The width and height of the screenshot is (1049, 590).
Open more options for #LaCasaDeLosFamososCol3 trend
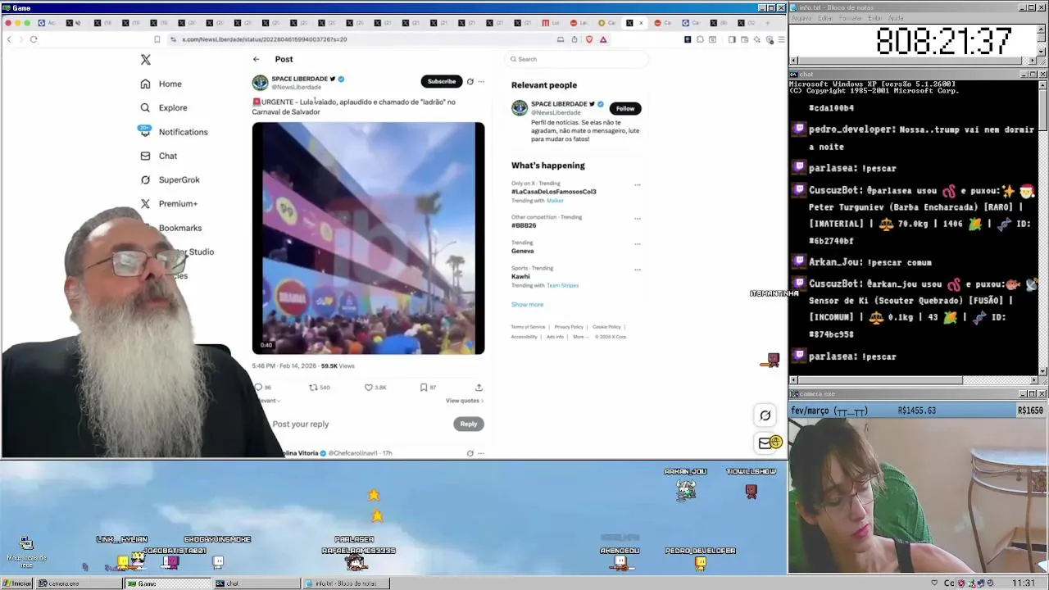tap(638, 185)
